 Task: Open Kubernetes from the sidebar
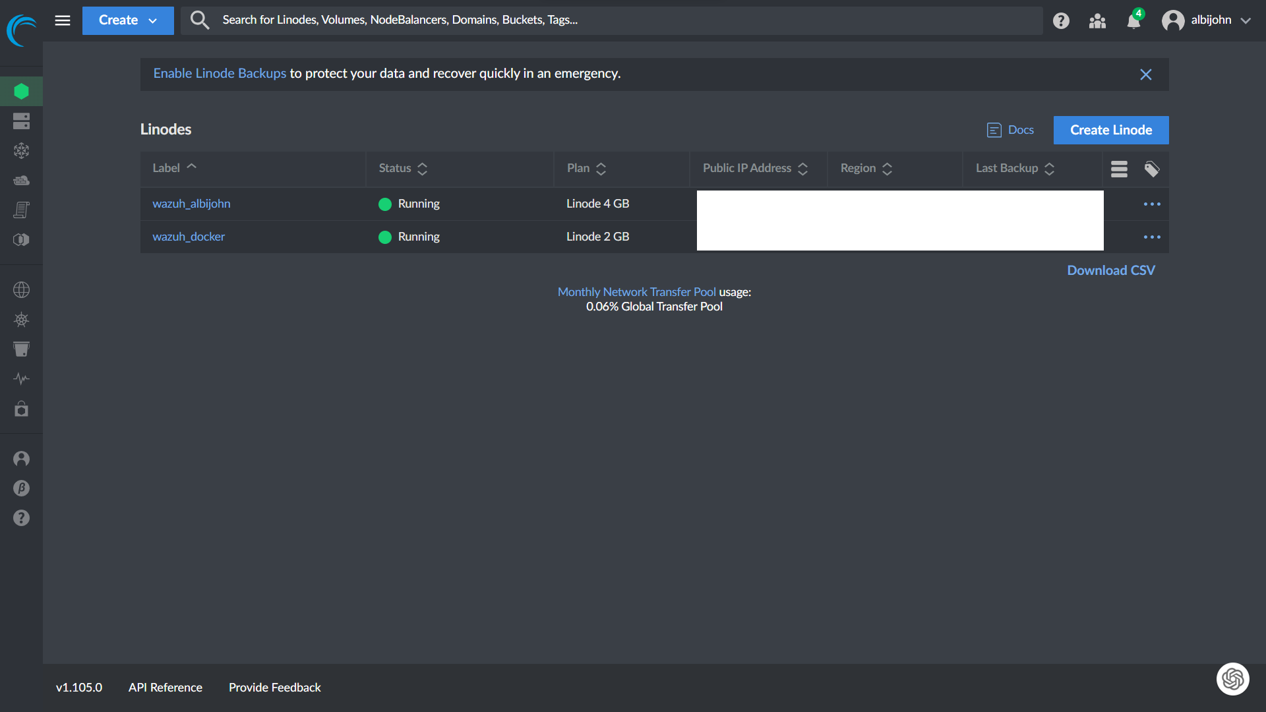(22, 320)
